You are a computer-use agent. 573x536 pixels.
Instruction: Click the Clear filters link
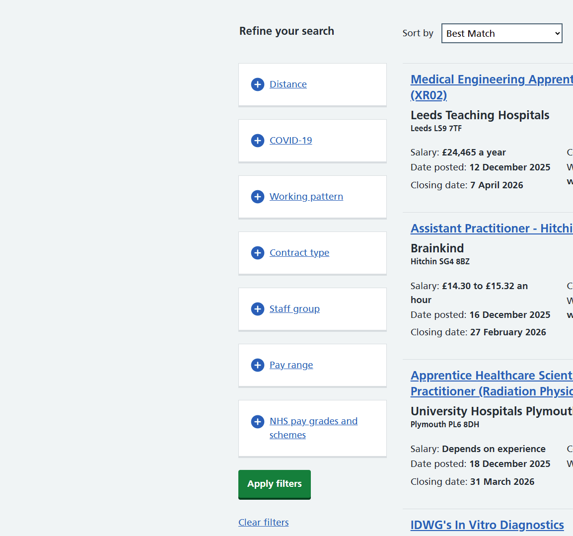[x=263, y=522]
